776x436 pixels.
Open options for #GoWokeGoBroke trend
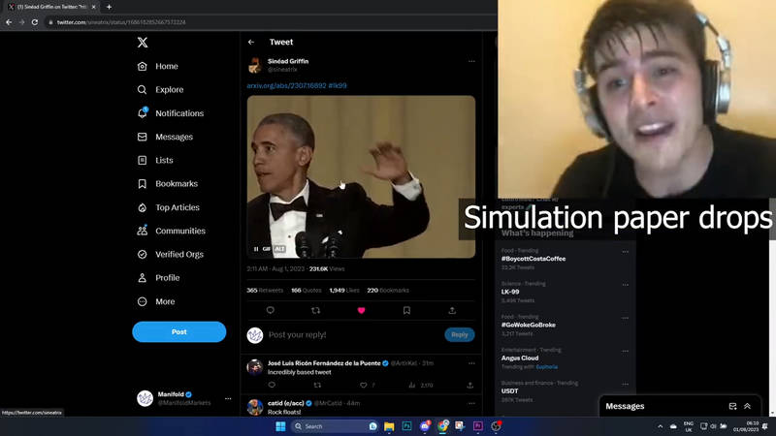tap(626, 318)
